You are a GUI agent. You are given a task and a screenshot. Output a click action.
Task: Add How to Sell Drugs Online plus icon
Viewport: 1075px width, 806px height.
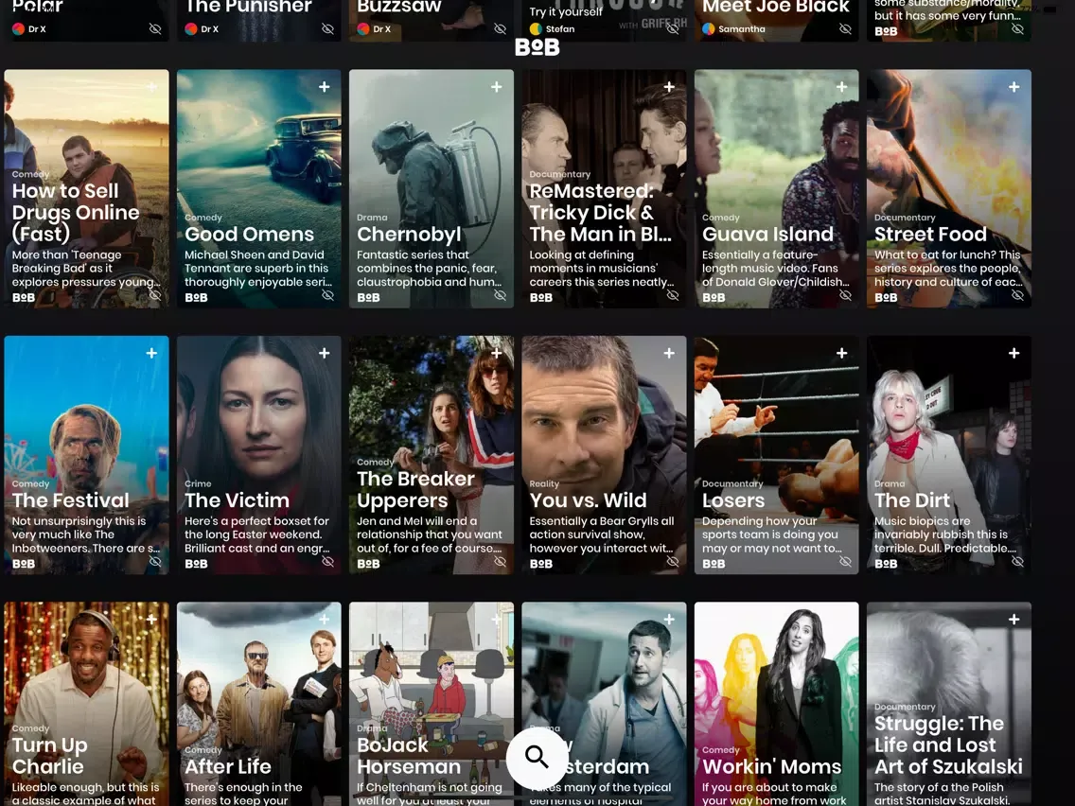[x=151, y=87]
